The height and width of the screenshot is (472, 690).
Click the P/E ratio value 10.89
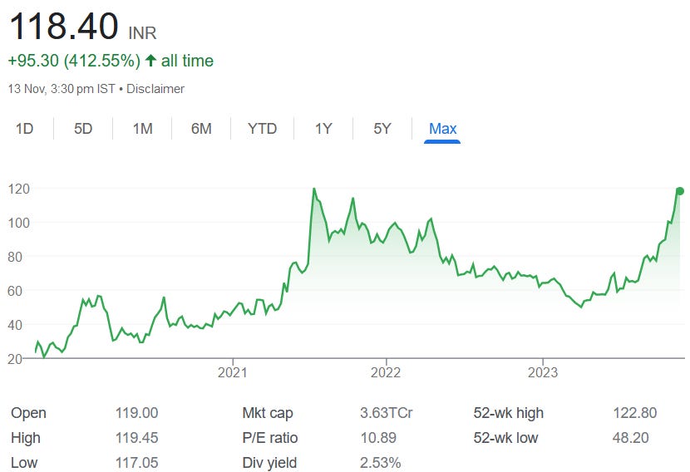coord(378,438)
